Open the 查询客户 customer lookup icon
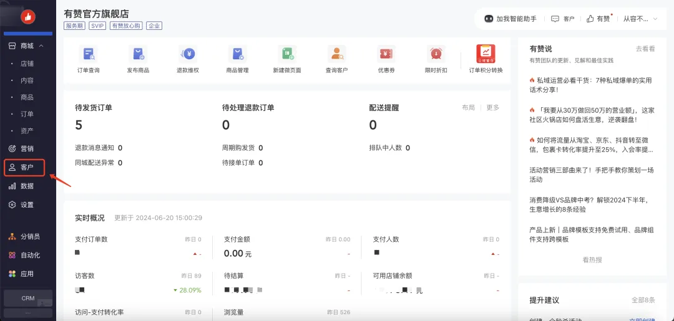674x321 pixels. point(336,54)
